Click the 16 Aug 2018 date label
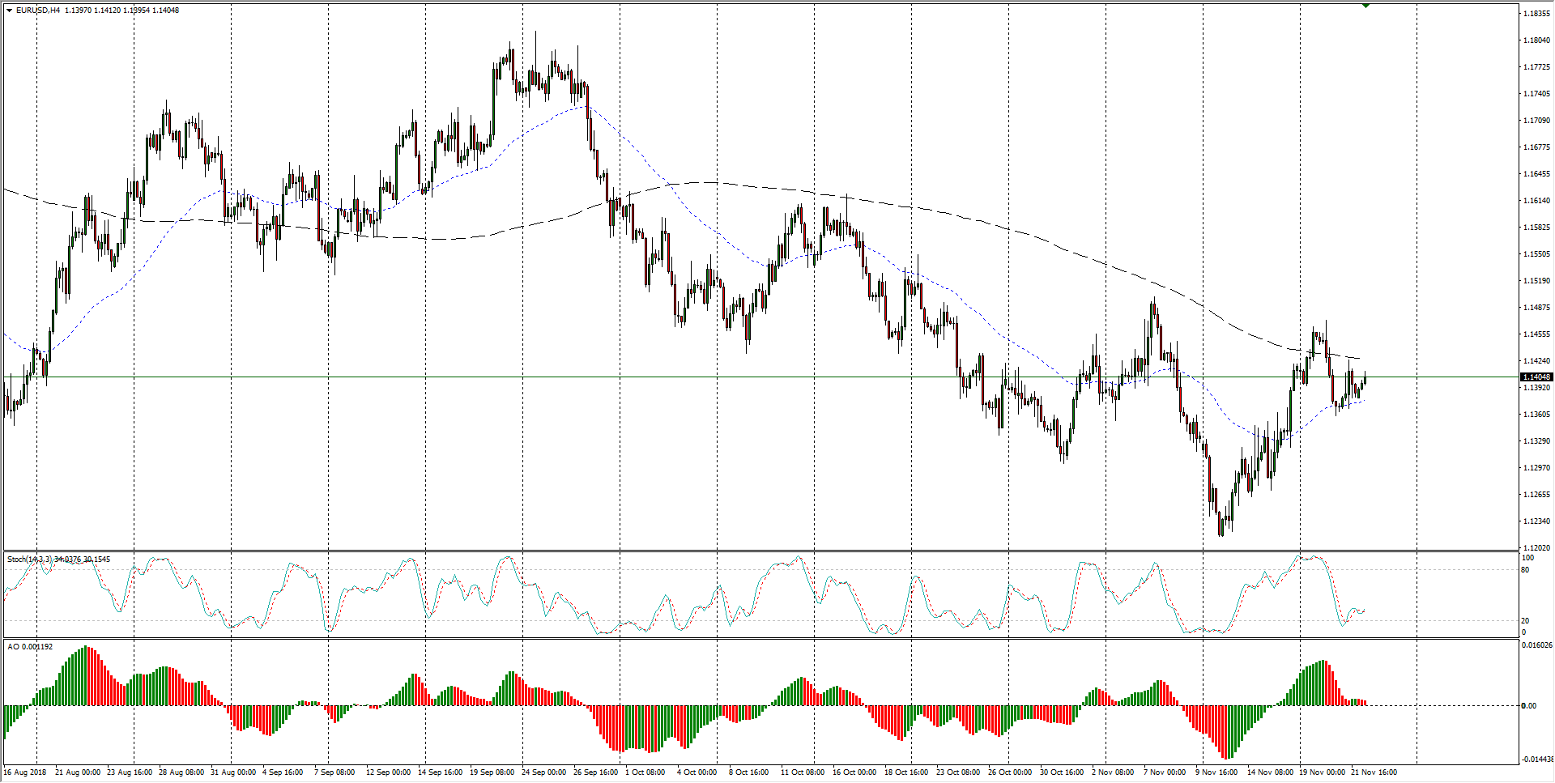Screen dimensions: 1555x783 (25, 772)
